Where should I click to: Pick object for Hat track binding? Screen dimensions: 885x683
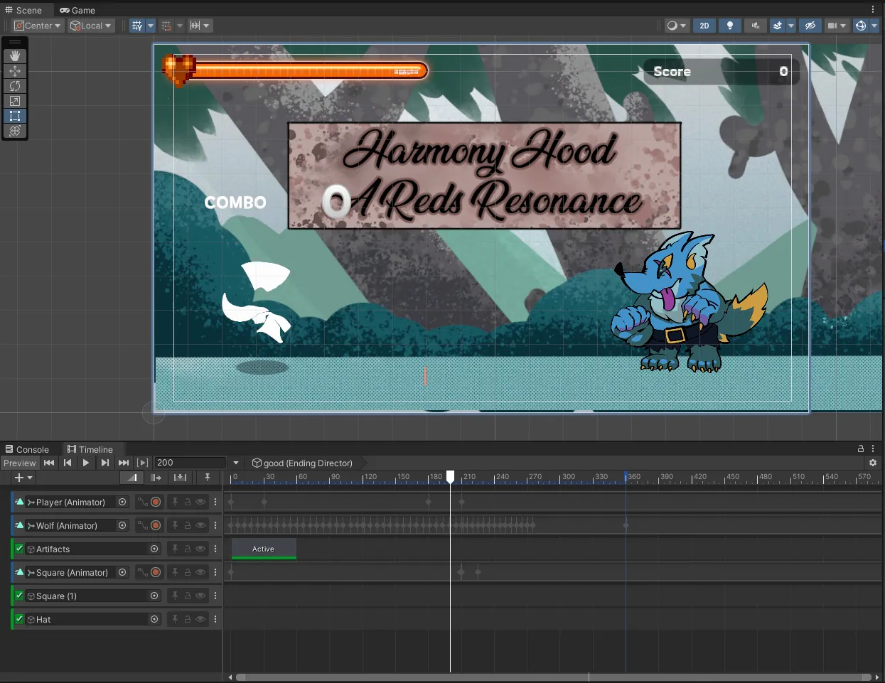point(154,619)
